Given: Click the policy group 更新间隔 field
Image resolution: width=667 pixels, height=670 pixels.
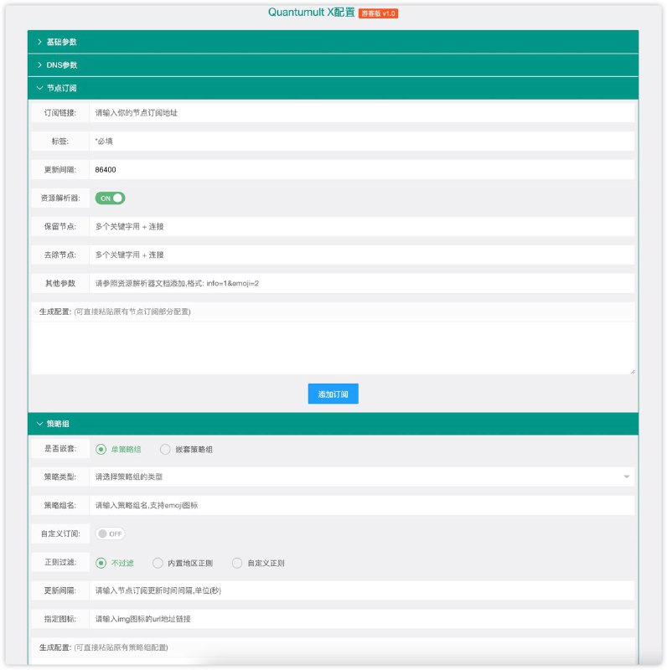Looking at the screenshot, I should tap(362, 590).
